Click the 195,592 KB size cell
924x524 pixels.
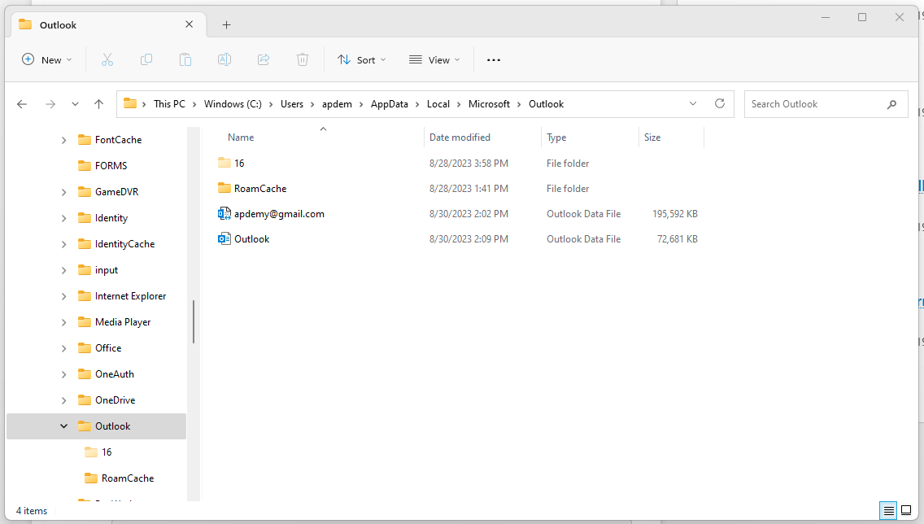click(675, 214)
